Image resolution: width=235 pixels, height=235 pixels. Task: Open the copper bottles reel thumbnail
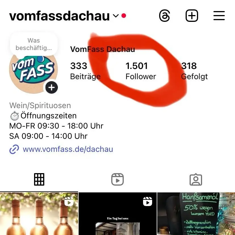coord(39,214)
